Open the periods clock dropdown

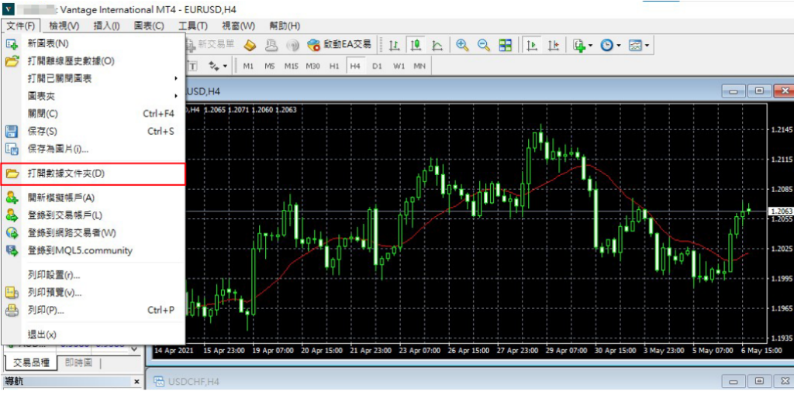(x=610, y=45)
